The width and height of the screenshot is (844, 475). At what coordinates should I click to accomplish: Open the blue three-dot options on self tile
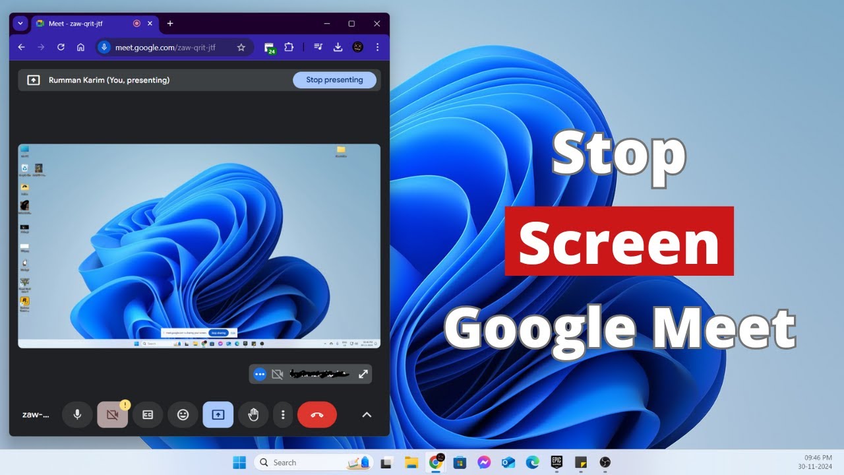click(x=260, y=374)
